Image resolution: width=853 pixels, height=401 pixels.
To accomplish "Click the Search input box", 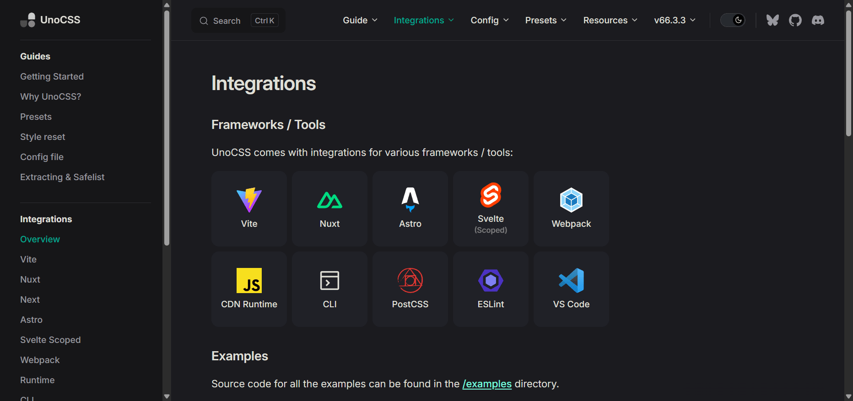I will [238, 21].
